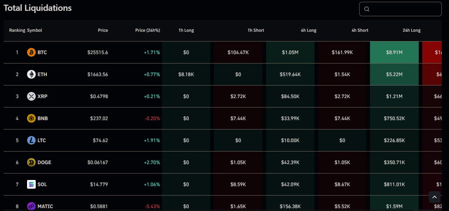Sort by the 1h Long header
449x211 pixels.
pos(186,30)
